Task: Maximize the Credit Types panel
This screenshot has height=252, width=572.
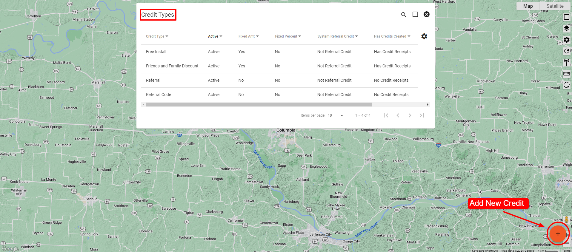Action: tap(415, 14)
